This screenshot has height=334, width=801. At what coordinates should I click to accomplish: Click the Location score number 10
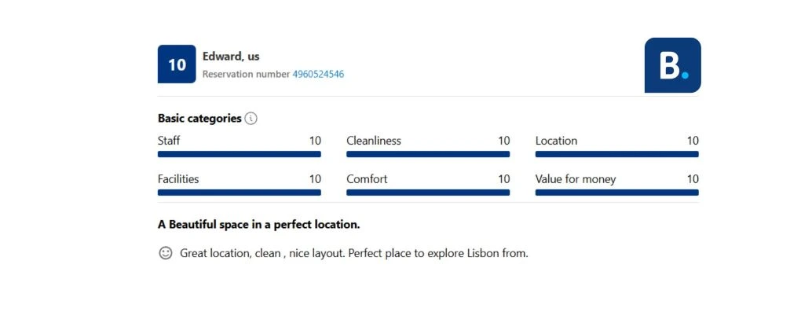coord(693,141)
